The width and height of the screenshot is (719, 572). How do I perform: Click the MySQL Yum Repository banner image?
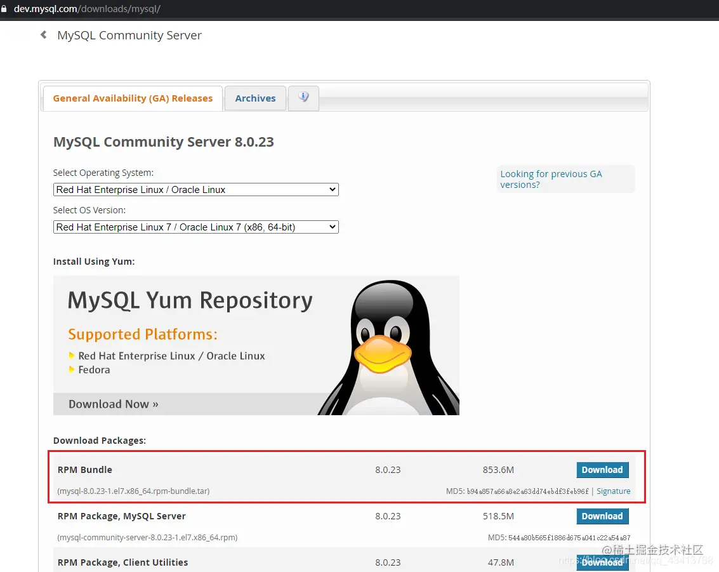point(256,345)
